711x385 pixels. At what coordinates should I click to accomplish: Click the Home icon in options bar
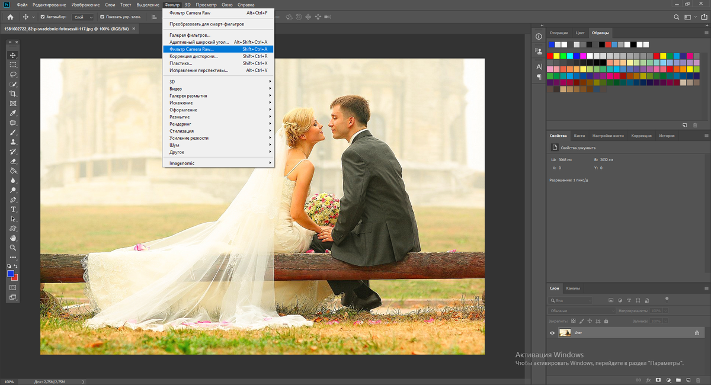click(10, 17)
